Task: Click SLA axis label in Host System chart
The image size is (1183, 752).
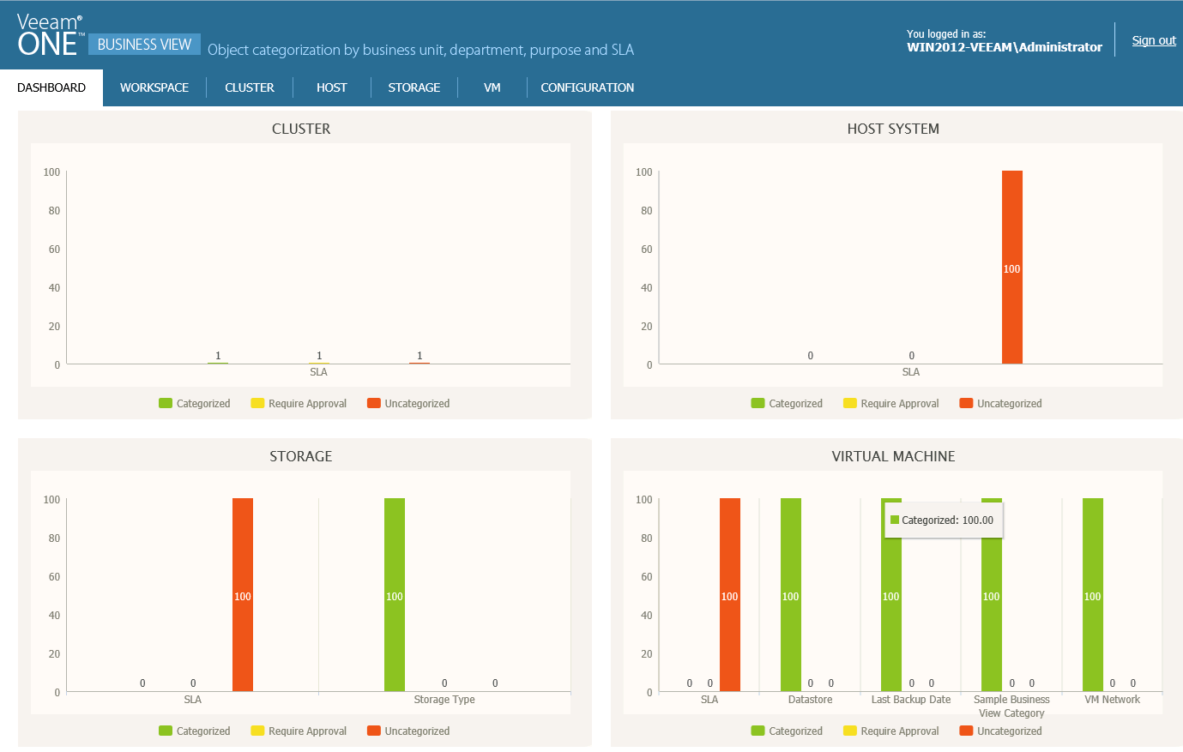Action: (911, 372)
